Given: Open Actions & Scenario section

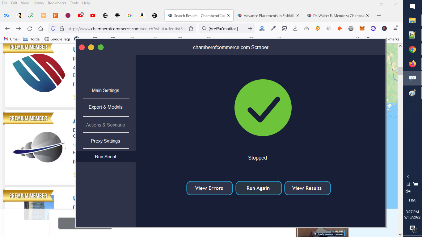Looking at the screenshot, I should coord(106,125).
